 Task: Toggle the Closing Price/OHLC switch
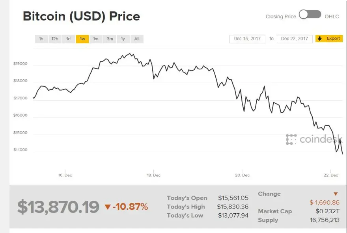pyautogui.click(x=310, y=15)
